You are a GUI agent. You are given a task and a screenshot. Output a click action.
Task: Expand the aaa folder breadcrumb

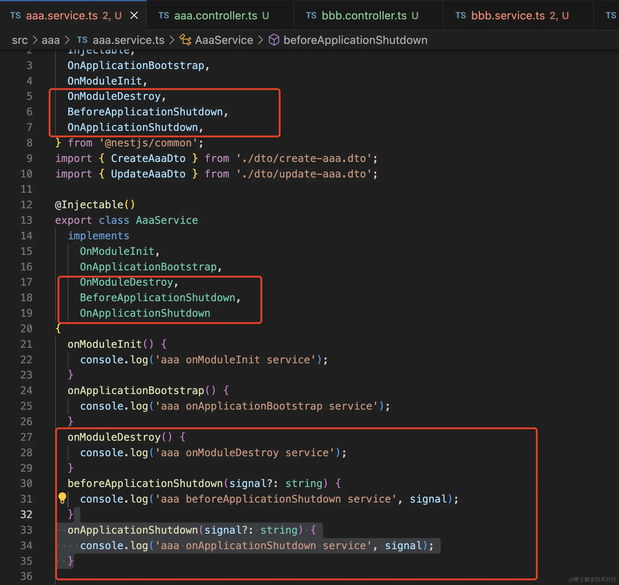tap(51, 40)
